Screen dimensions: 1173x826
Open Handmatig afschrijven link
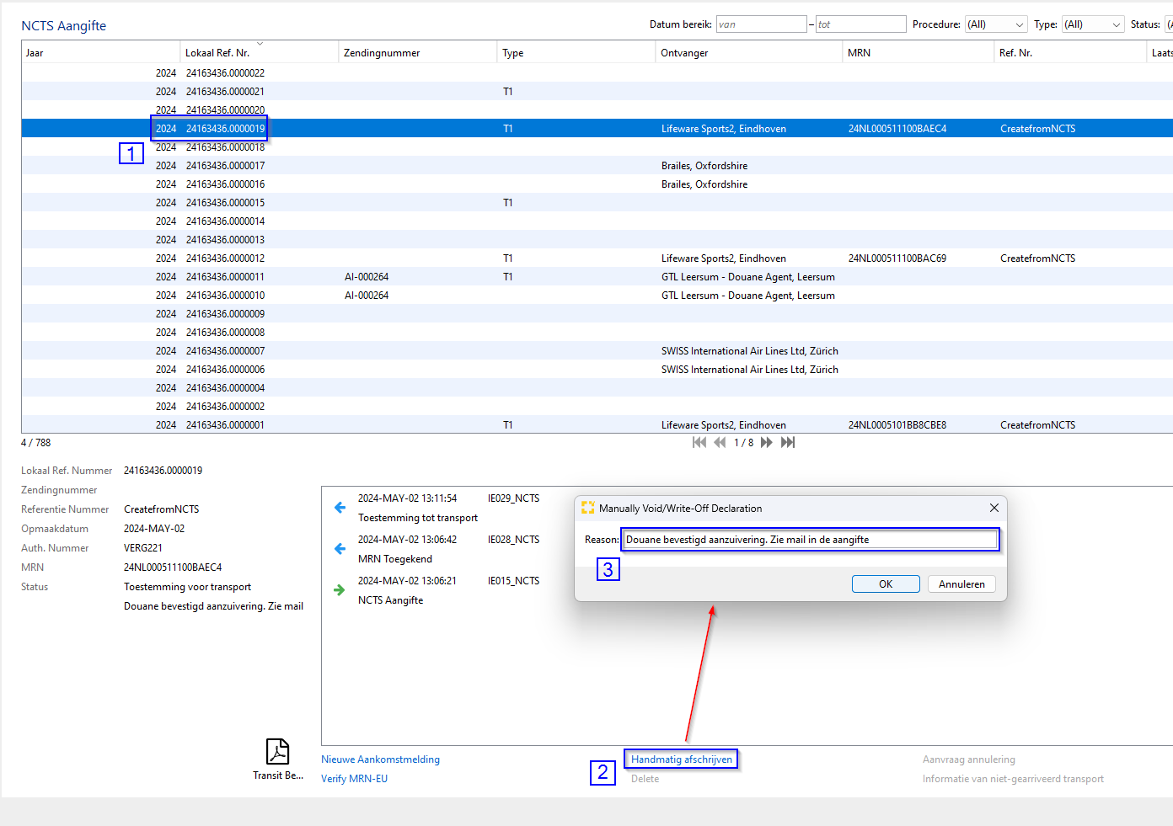(682, 759)
